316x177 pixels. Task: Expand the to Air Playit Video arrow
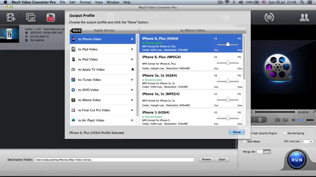click(132, 120)
